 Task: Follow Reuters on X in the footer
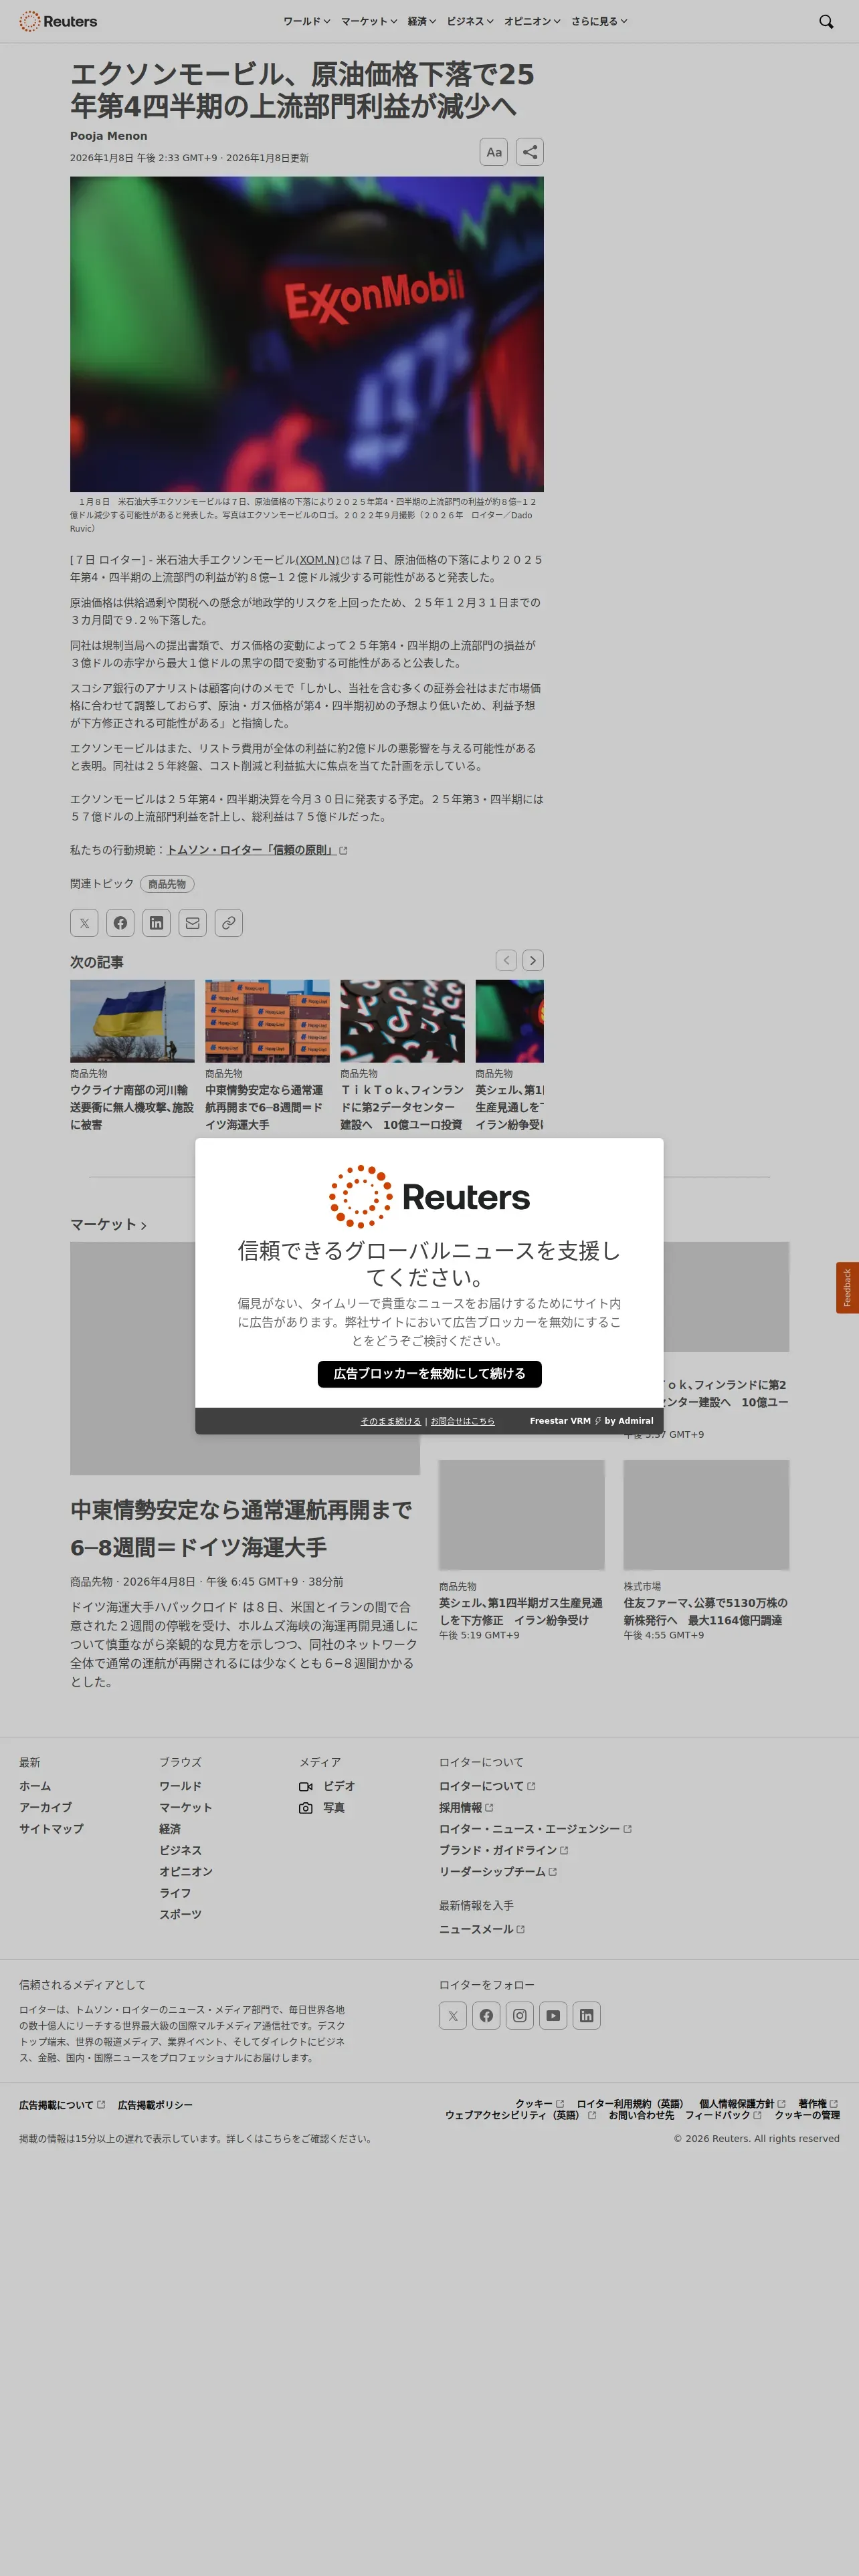click(453, 2015)
